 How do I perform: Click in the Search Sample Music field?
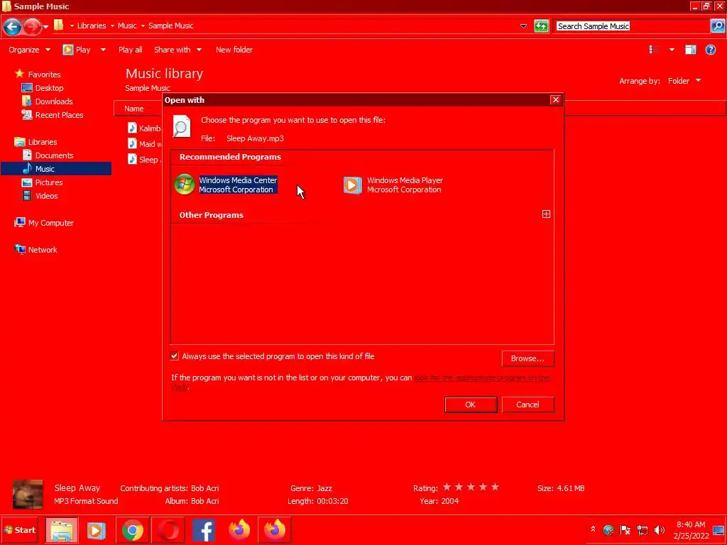[633, 26]
